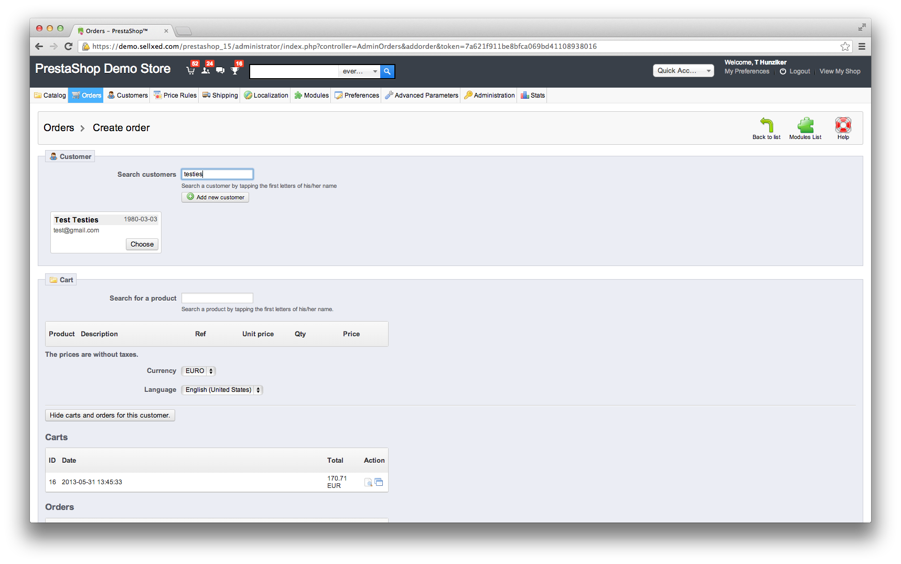
Task: Click the 170.71 EUR total cell
Action: [x=337, y=482]
